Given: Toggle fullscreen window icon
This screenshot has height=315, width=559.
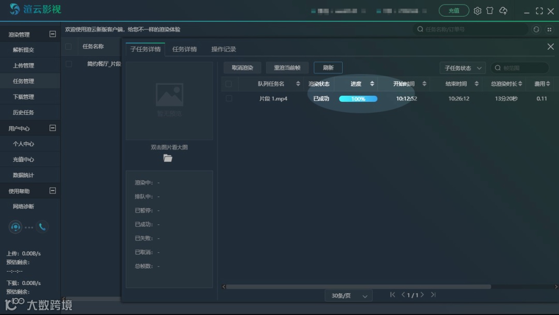Looking at the screenshot, I should [x=539, y=11].
